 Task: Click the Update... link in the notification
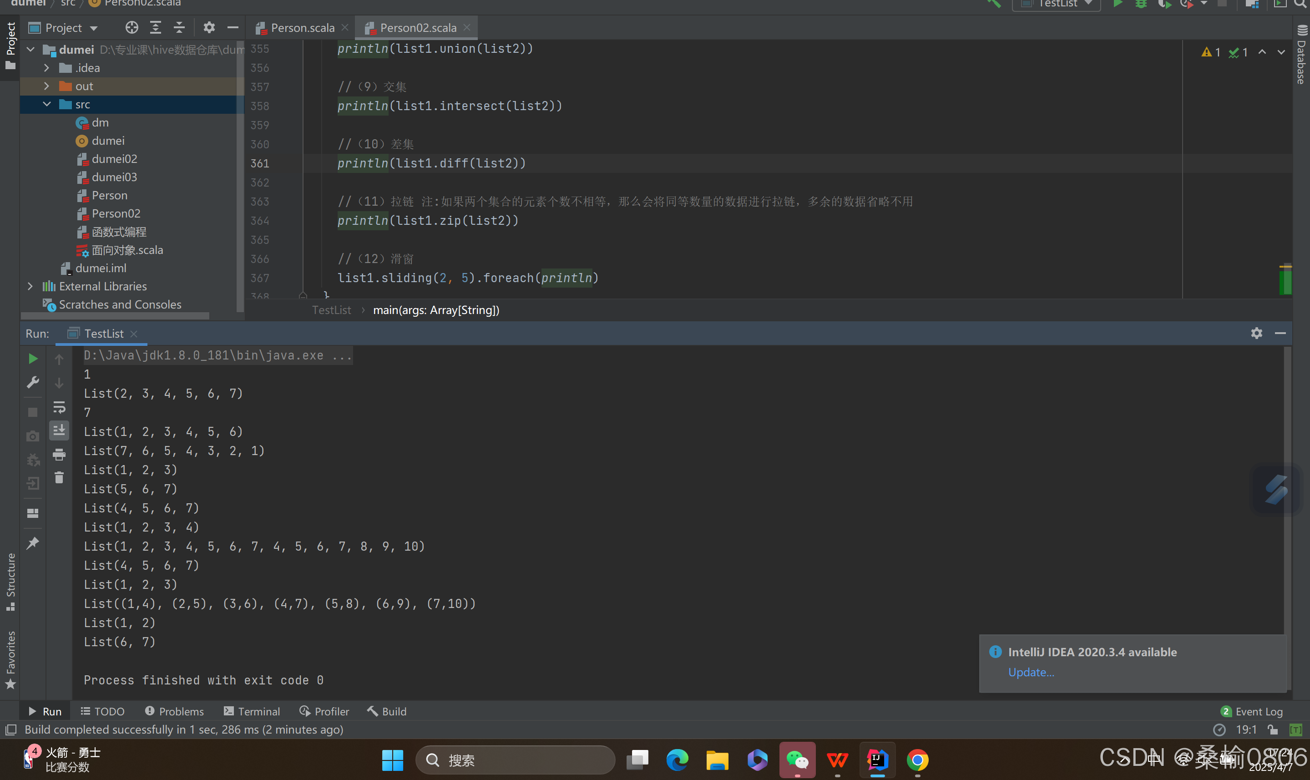[1031, 672]
